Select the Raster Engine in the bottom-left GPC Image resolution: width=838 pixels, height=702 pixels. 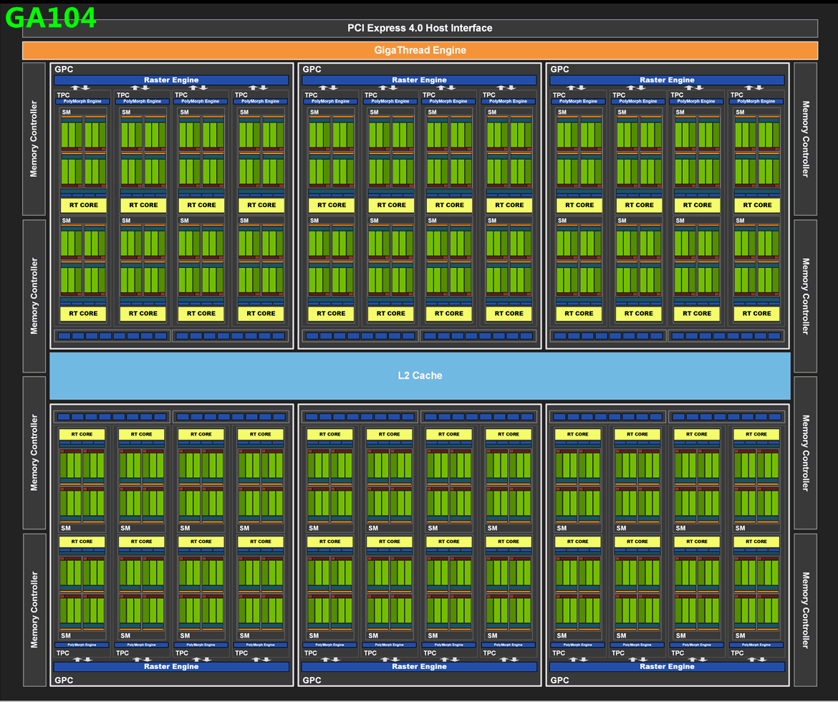point(171,666)
